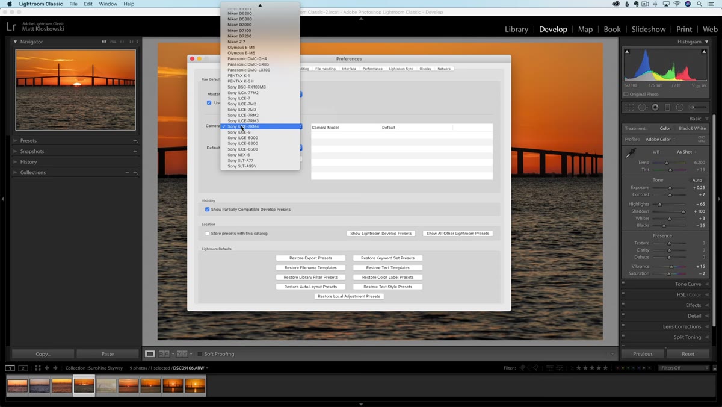Screen dimensions: 722x407
Task: Open Grid view from filmstrip bar
Action: coord(37,368)
